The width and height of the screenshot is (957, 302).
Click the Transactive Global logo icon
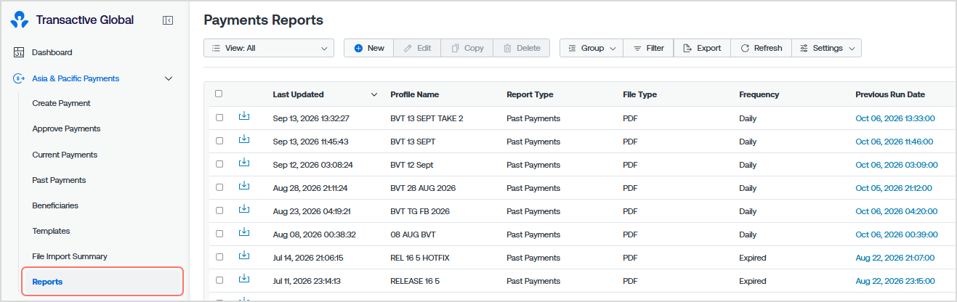click(x=20, y=20)
